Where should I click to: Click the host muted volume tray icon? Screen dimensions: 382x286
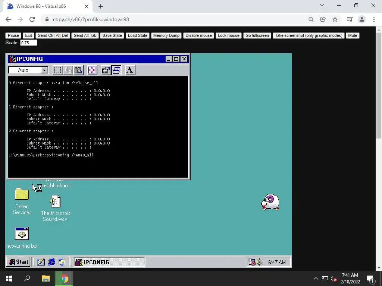tap(334, 279)
